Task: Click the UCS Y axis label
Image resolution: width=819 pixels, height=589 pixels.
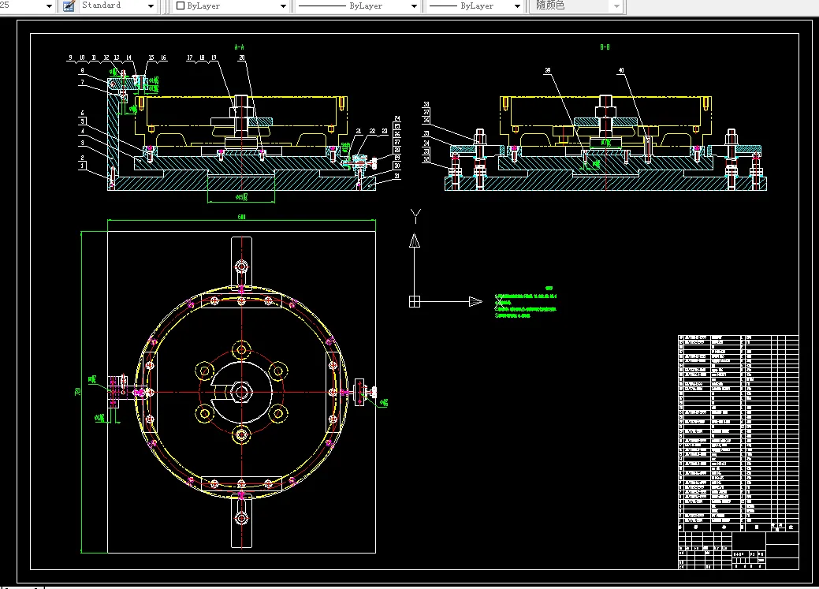Action: point(415,216)
